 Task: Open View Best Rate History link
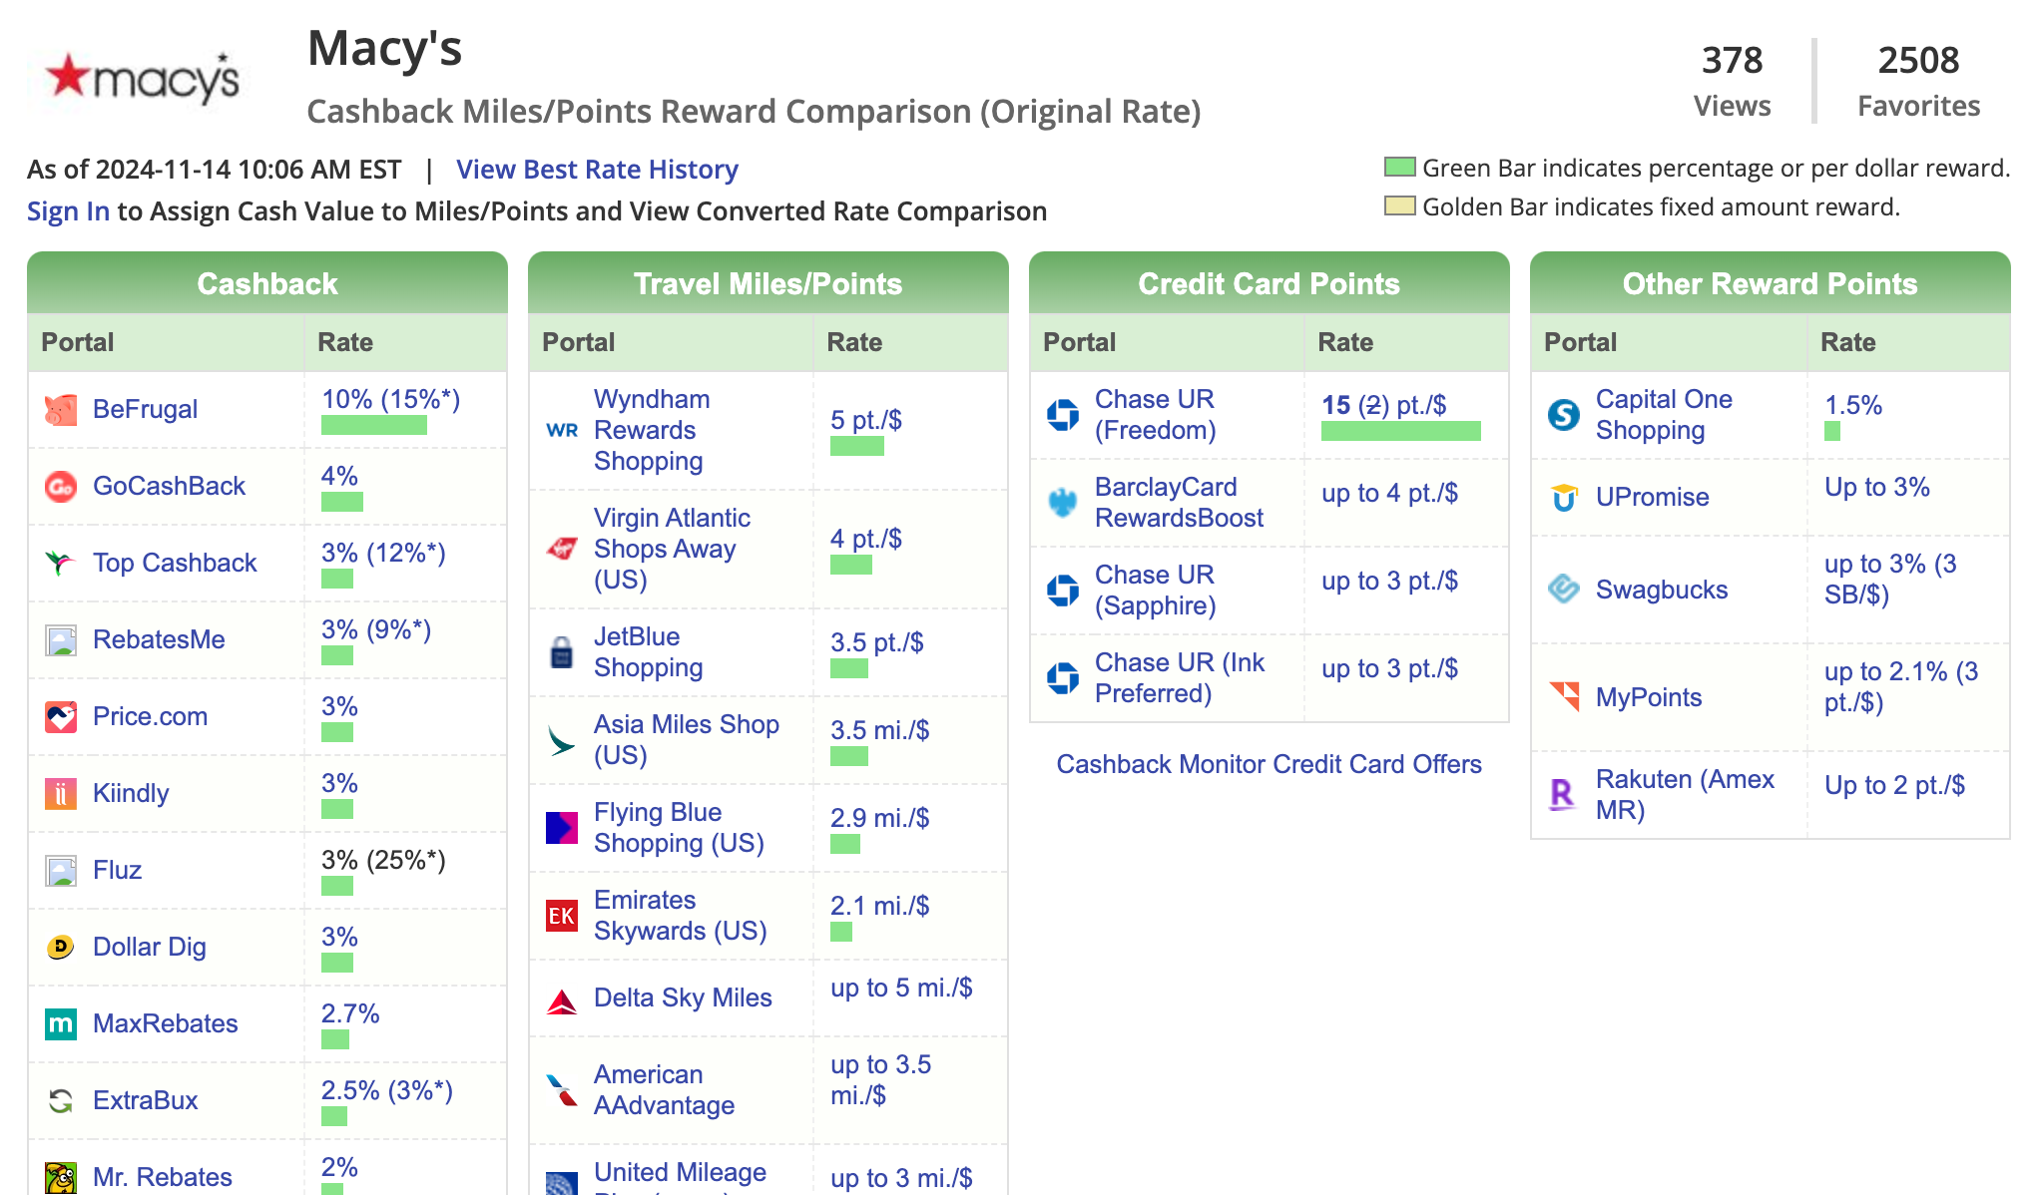coord(597,170)
